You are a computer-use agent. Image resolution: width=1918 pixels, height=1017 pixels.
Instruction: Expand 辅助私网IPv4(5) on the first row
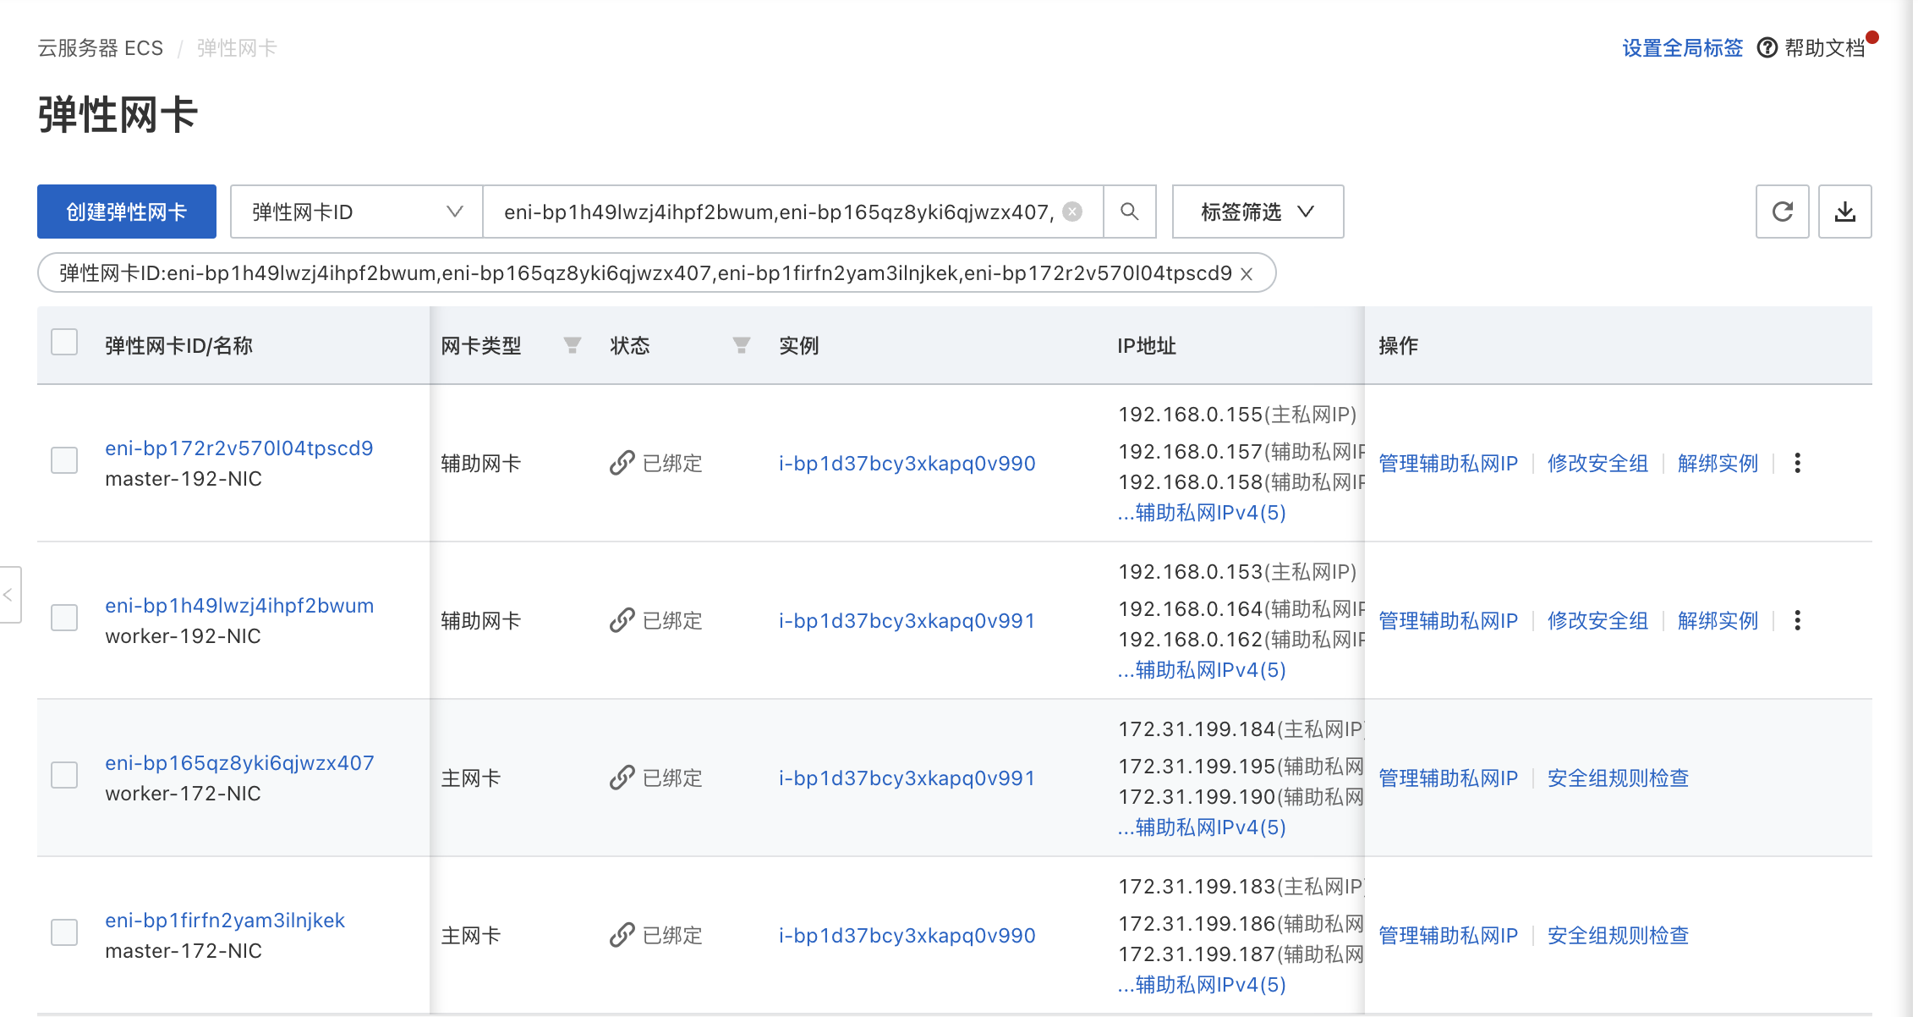[x=1202, y=513]
